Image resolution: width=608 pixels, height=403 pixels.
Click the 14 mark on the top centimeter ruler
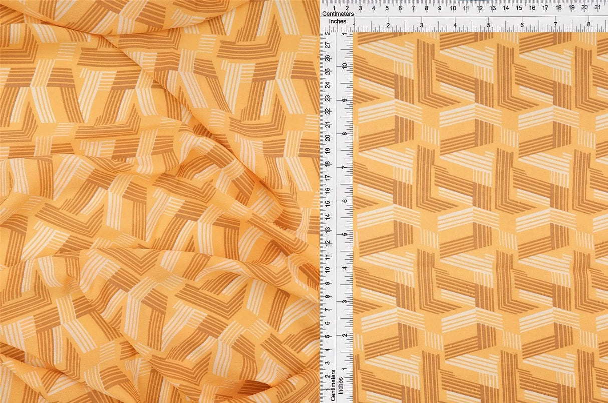point(506,8)
